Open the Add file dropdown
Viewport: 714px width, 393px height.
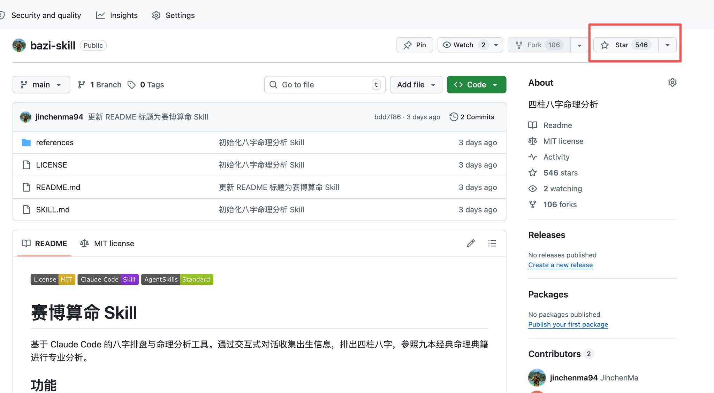(x=416, y=85)
